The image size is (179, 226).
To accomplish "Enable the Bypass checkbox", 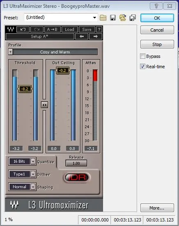I will (x=142, y=56).
